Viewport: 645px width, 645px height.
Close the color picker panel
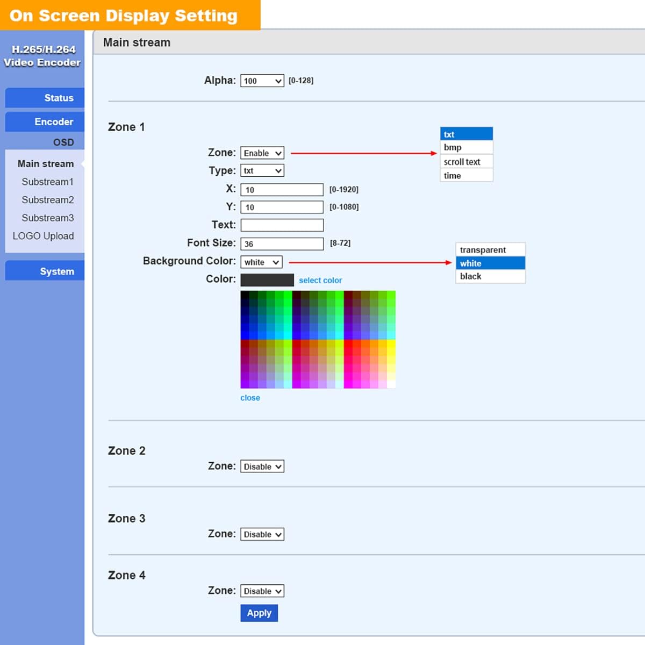coord(249,398)
